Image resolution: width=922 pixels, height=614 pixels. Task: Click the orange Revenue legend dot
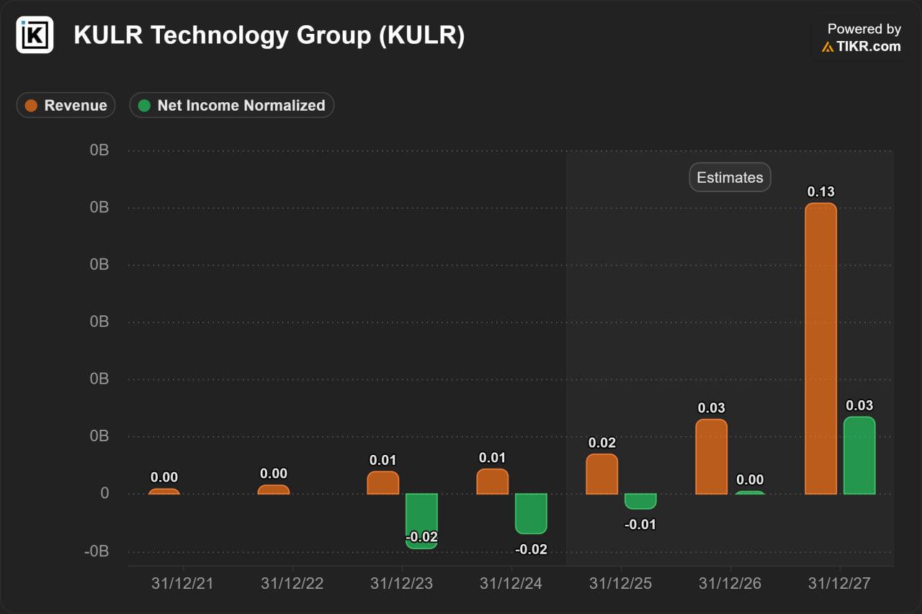click(31, 106)
